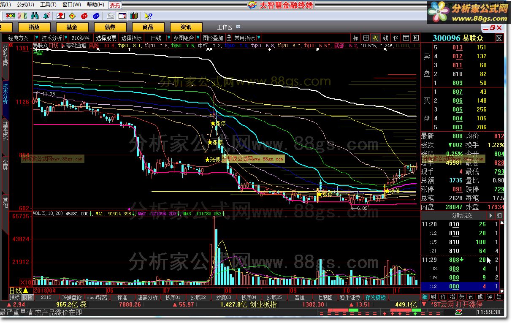Click the 300096 易联众 stock title

458,38
